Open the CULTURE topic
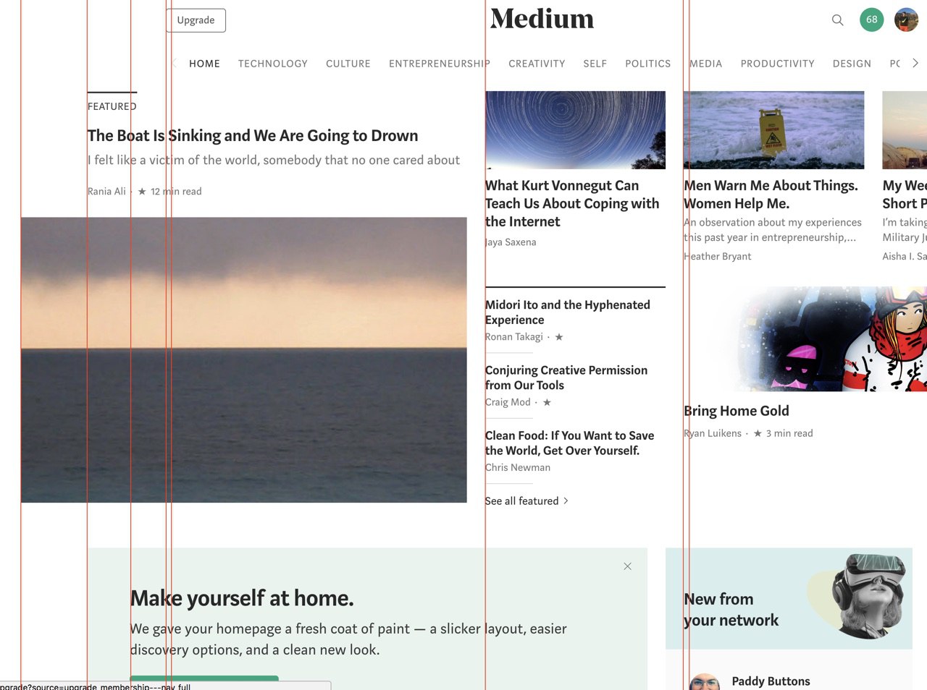927x690 pixels. pos(348,64)
